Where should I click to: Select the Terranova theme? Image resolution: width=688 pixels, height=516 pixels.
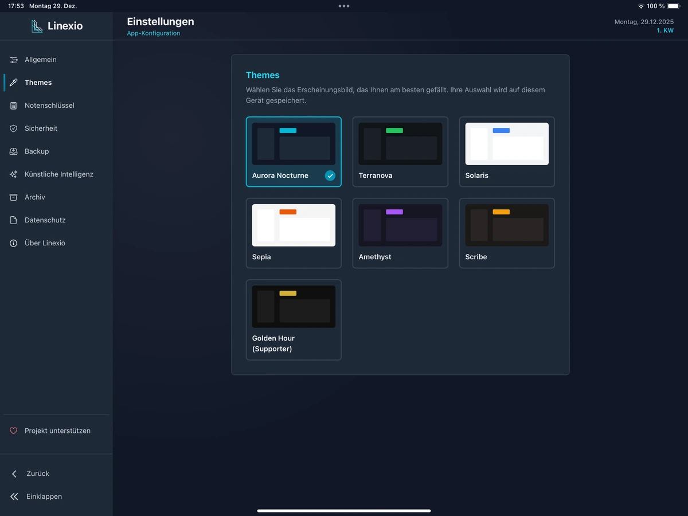[400, 152]
